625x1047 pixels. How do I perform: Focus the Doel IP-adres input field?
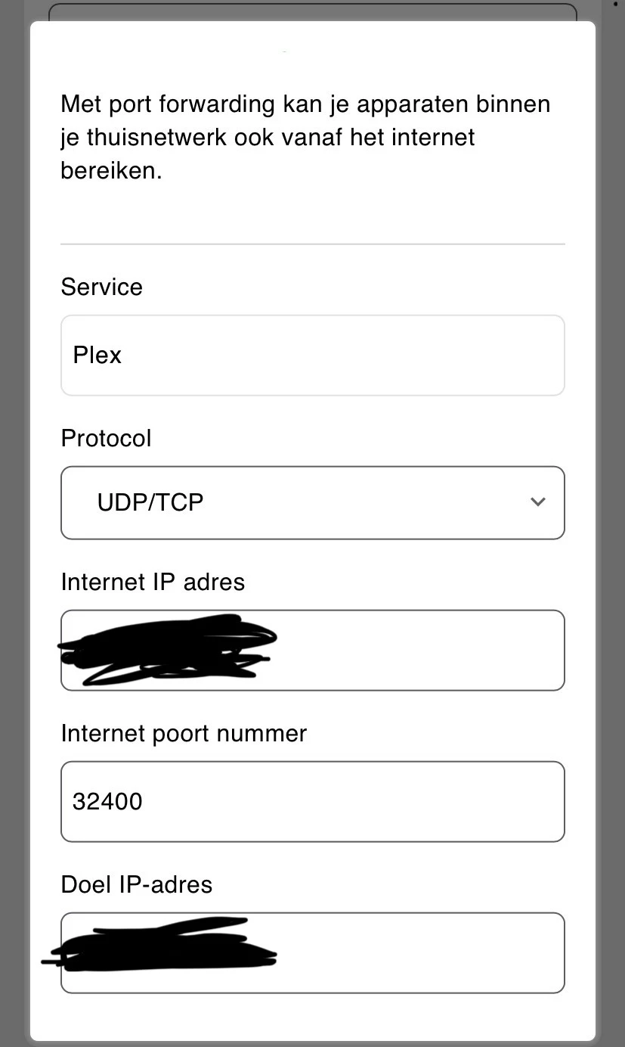(x=416, y=953)
